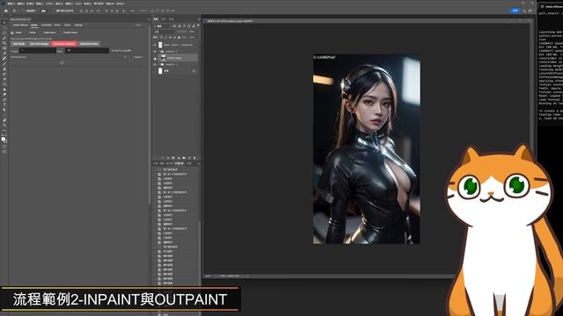Click the create new layer icon
This screenshot has height=316, width=563.
(190, 158)
